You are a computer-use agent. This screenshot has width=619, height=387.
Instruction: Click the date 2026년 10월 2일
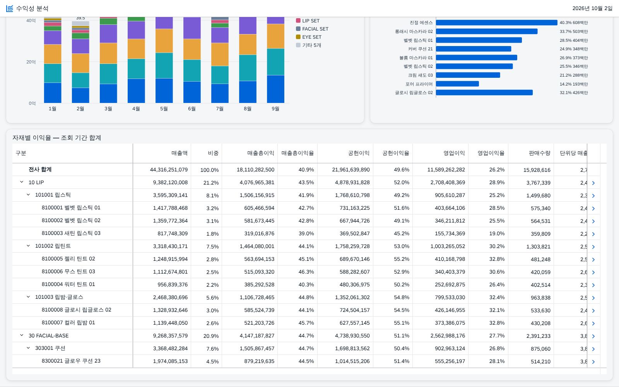point(592,9)
